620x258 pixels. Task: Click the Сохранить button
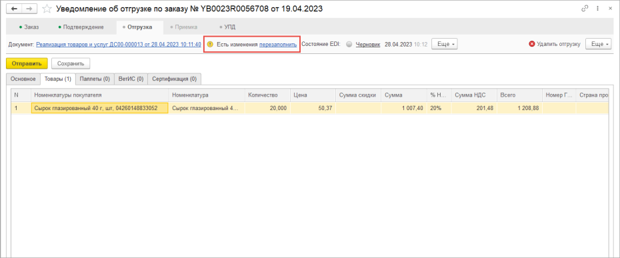[x=71, y=63]
